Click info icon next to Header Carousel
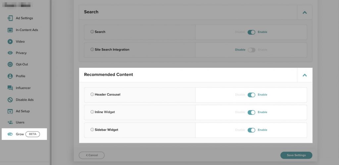 coord(92,95)
